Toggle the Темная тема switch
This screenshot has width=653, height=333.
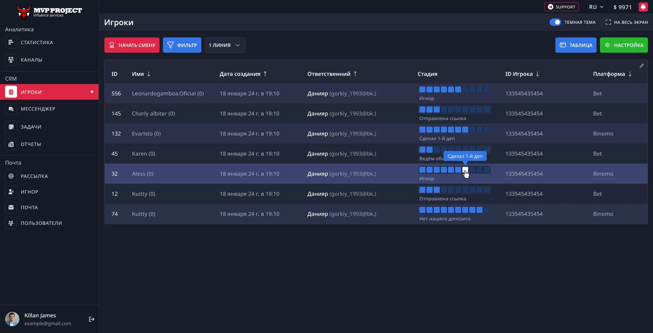pyautogui.click(x=555, y=22)
